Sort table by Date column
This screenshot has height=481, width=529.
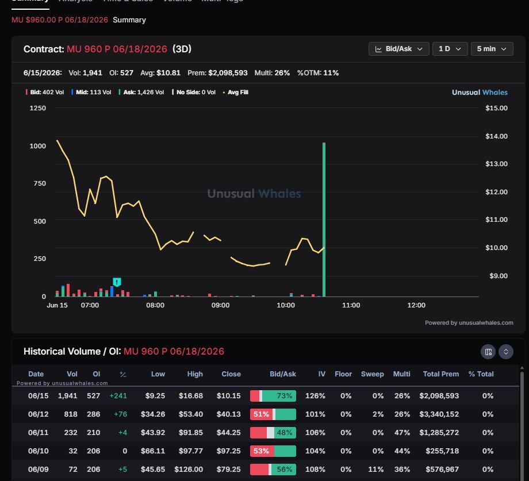[x=36, y=374]
